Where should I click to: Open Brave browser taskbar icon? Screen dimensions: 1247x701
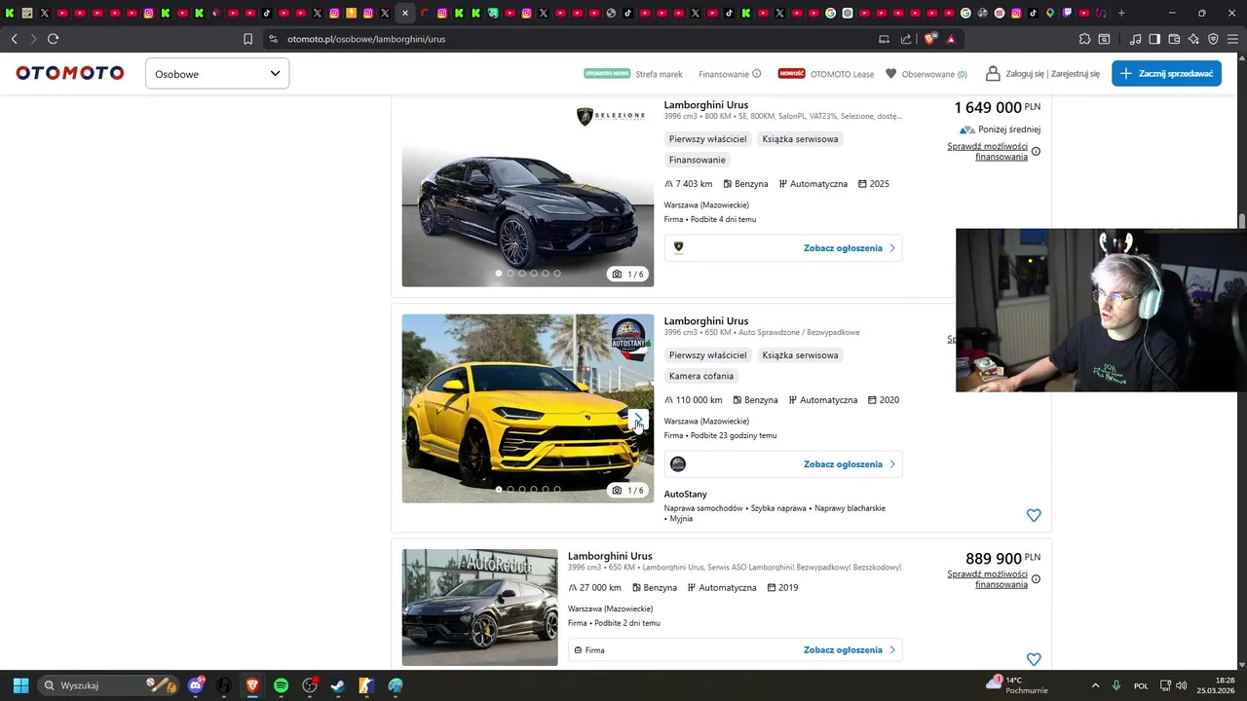[x=252, y=685]
